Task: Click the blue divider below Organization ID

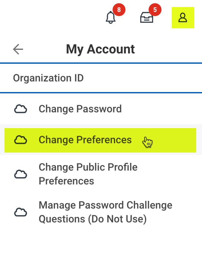Action: click(101, 93)
